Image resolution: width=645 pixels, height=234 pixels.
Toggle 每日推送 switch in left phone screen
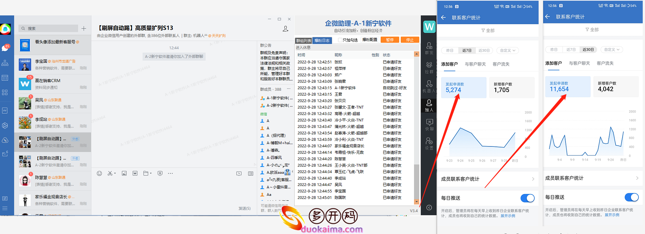[x=527, y=198]
